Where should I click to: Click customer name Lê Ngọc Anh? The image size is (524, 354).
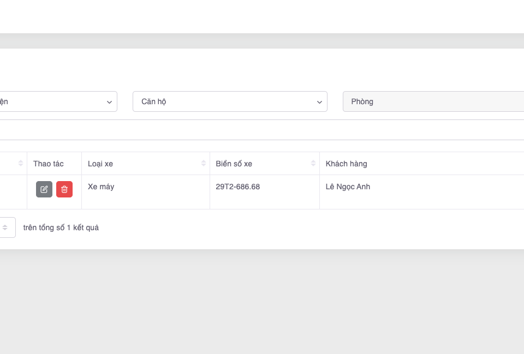[x=348, y=187]
